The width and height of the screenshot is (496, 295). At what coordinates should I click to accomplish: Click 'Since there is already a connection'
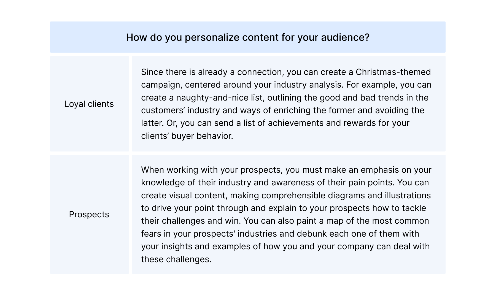click(x=212, y=72)
